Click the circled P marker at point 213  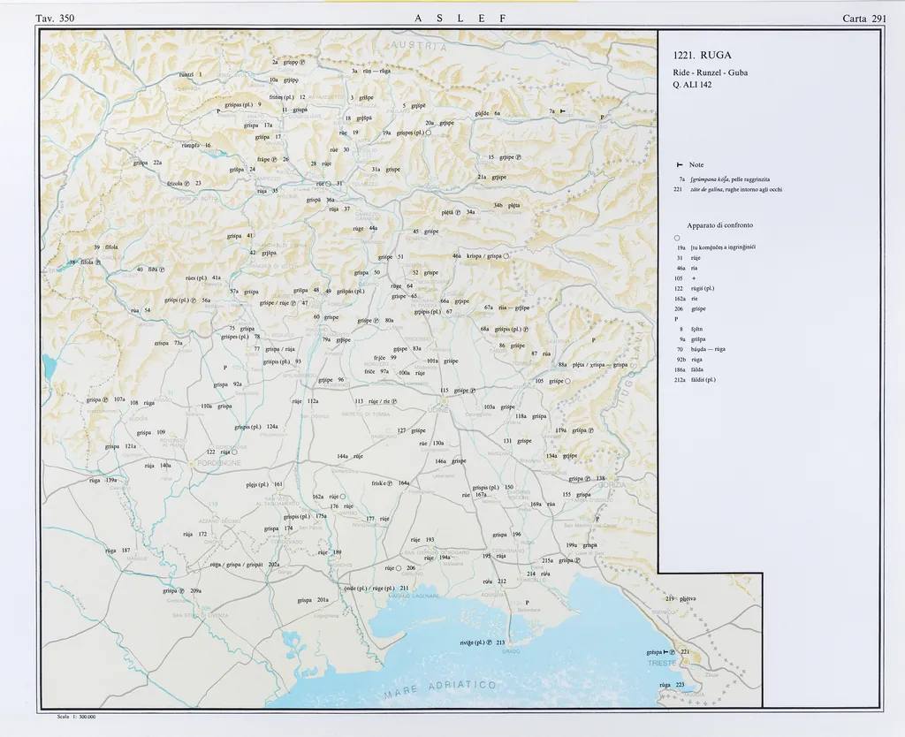488,643
